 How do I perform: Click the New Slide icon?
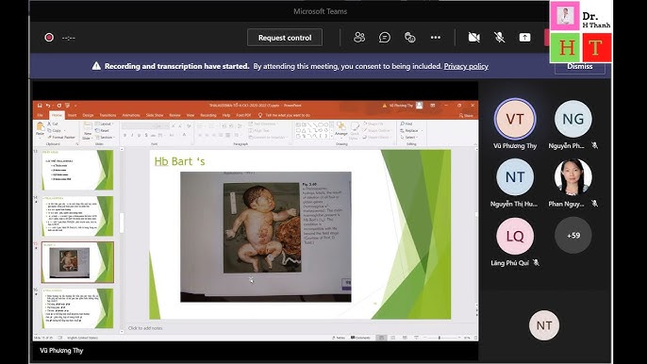point(88,126)
